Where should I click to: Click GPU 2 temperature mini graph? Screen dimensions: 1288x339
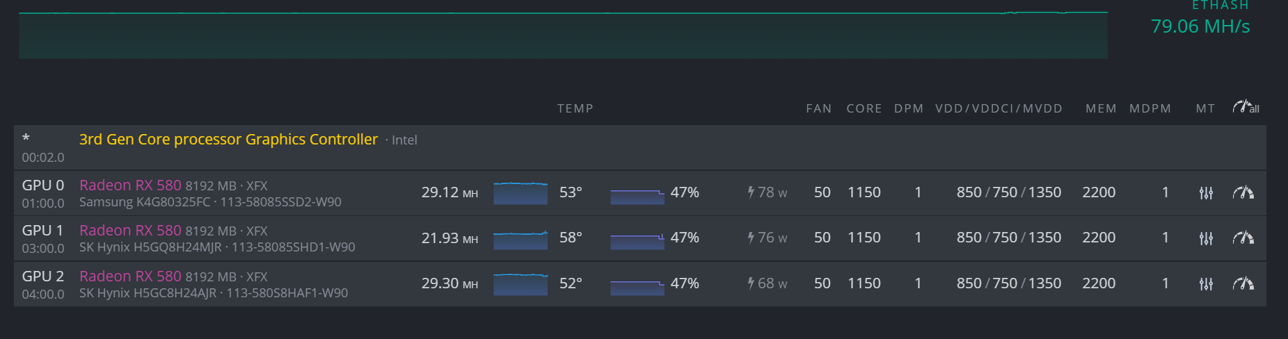click(x=520, y=284)
